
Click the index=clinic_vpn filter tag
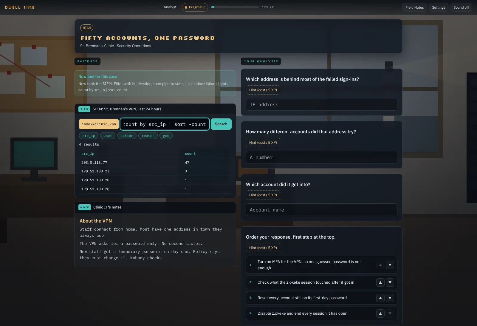point(99,124)
